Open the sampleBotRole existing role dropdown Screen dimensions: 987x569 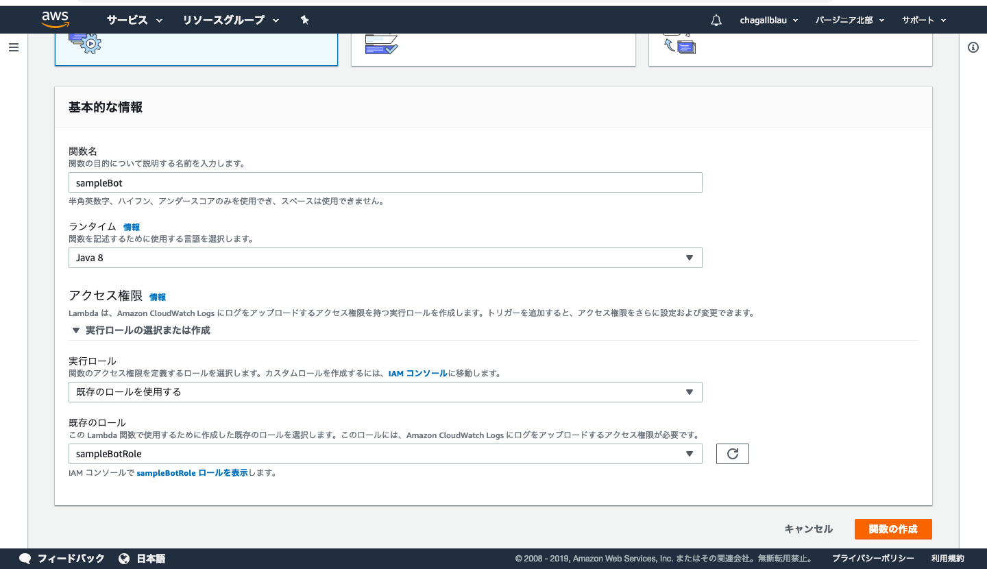click(385, 454)
